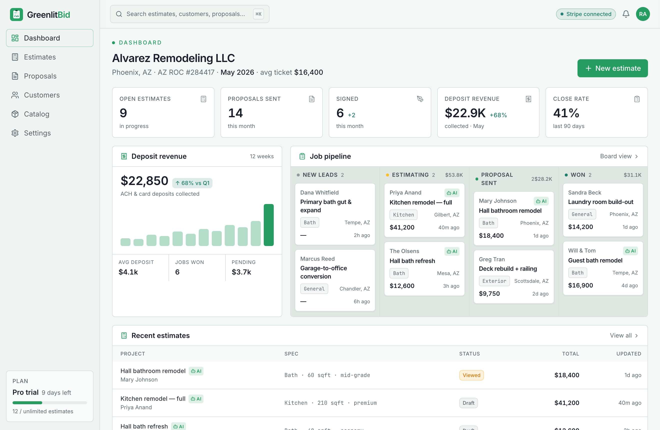The width and height of the screenshot is (660, 430).
Task: Click the Deposit Revenue card receipt icon
Action: click(x=528, y=99)
